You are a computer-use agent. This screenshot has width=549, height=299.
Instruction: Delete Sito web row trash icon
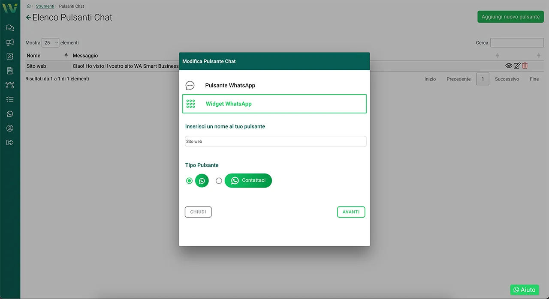[x=525, y=66]
